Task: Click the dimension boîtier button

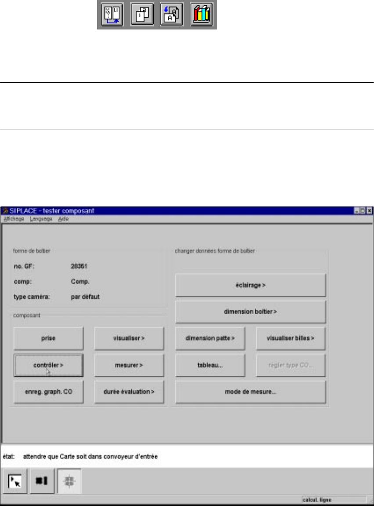Action: coord(251,312)
